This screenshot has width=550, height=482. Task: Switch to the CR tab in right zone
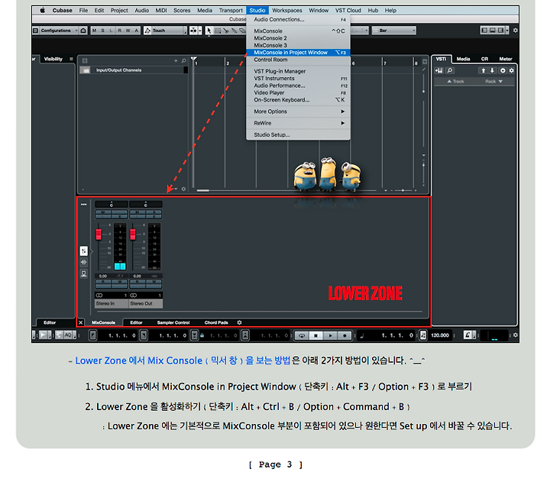pyautogui.click(x=484, y=59)
